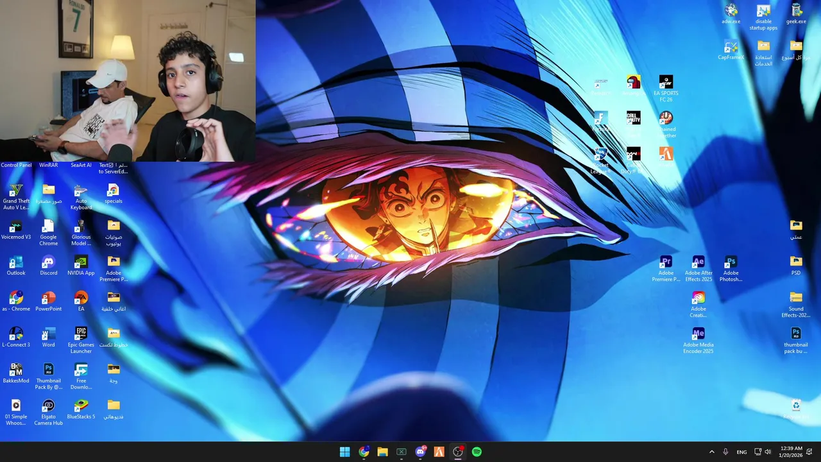Select the adw.exe desktop icon
Viewport: 821px width, 462px height.
[x=731, y=14]
